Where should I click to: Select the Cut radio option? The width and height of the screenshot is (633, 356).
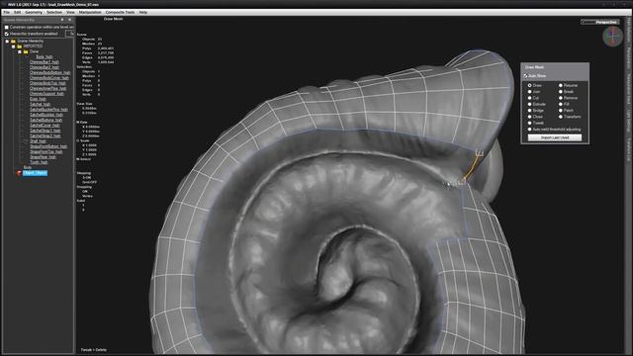[x=530, y=98]
